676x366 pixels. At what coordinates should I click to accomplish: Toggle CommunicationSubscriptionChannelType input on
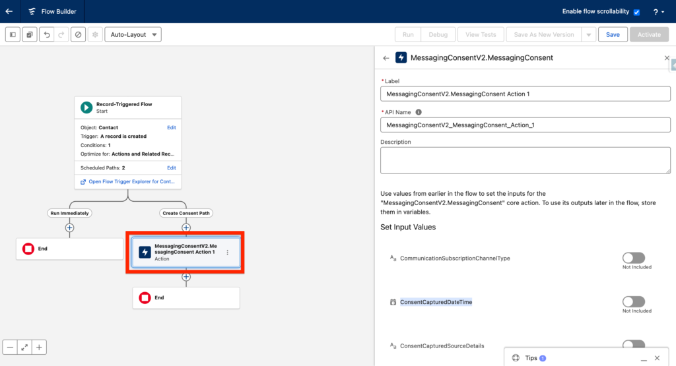click(x=633, y=258)
